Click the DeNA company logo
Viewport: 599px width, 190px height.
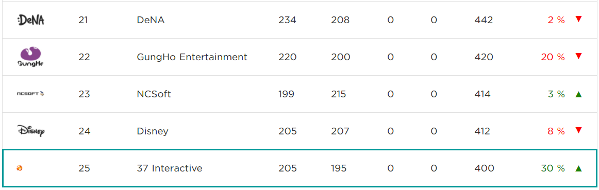click(30, 20)
